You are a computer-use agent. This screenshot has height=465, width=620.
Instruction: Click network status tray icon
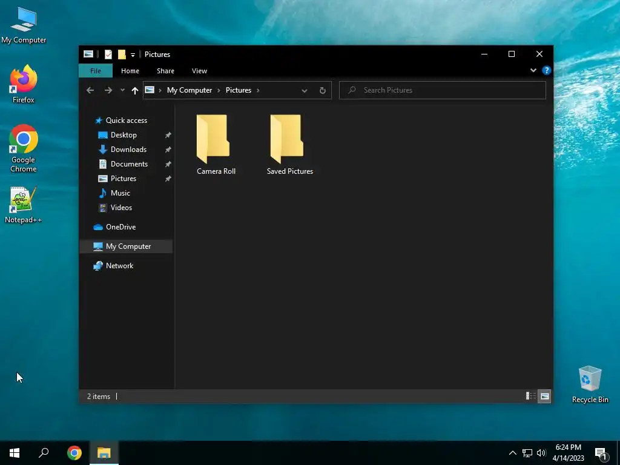coord(527,453)
